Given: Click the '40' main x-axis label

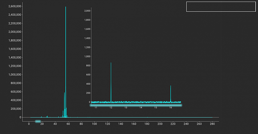Looking at the screenshot, I should coord(55,124).
